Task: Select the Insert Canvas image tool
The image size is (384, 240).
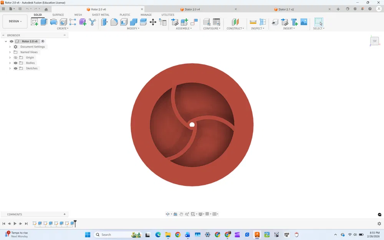Action: point(304,22)
